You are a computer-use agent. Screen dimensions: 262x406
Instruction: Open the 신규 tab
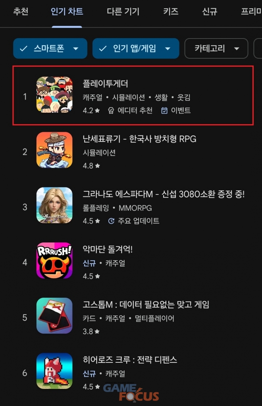tap(210, 12)
